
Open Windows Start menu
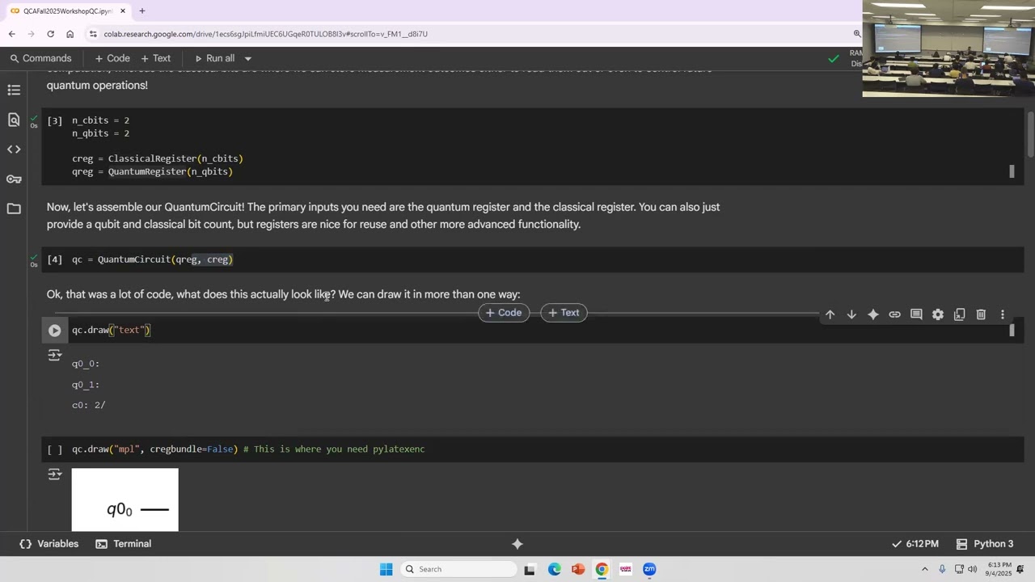tap(386, 569)
